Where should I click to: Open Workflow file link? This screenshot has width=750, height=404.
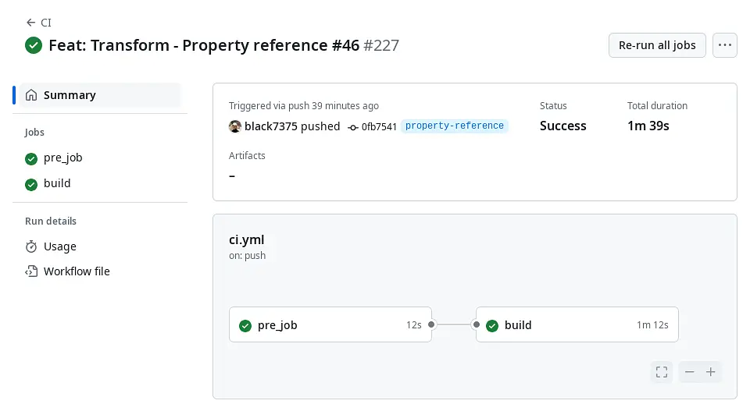pos(77,271)
